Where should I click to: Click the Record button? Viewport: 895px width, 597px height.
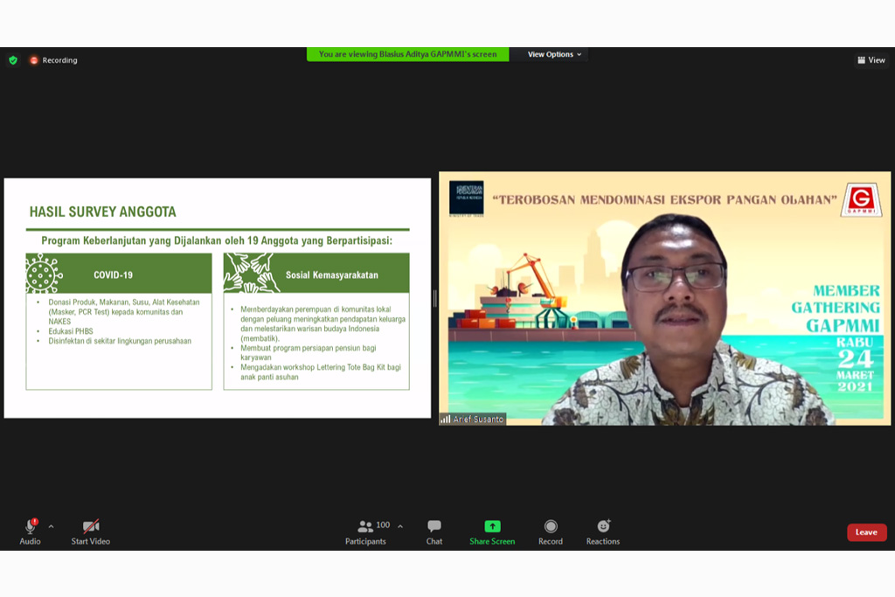click(x=551, y=532)
